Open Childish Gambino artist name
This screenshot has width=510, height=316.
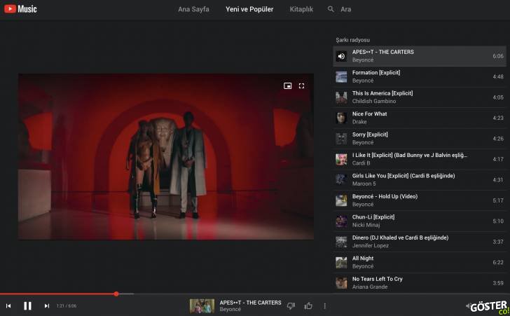374,101
